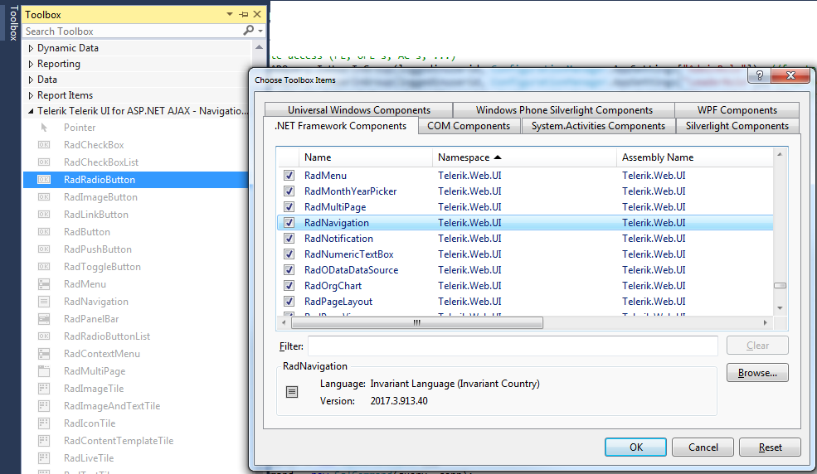Select the RadImageAndTextTile toolbox icon

click(x=44, y=406)
